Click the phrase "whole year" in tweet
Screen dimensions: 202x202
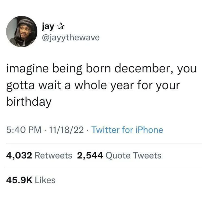coord(104,85)
